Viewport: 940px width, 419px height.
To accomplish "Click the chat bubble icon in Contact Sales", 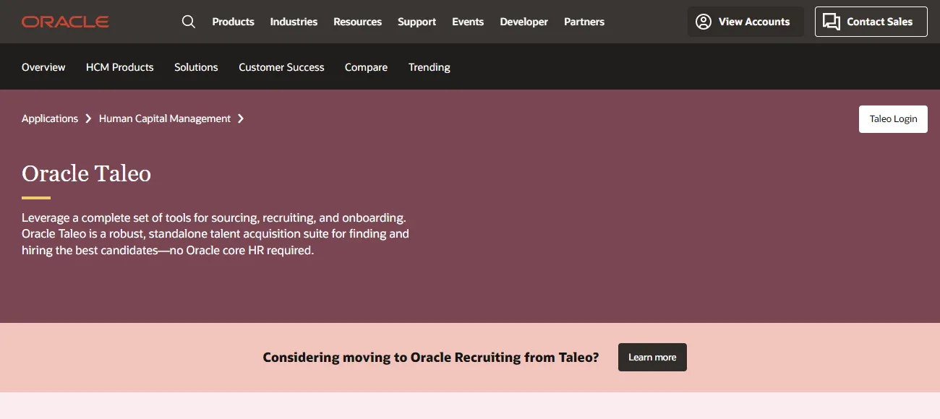I will [832, 22].
